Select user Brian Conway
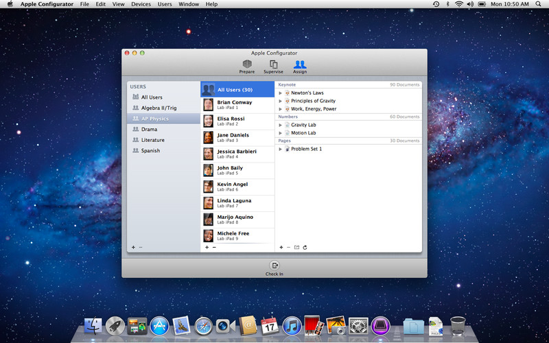549x343 pixels. coord(233,104)
